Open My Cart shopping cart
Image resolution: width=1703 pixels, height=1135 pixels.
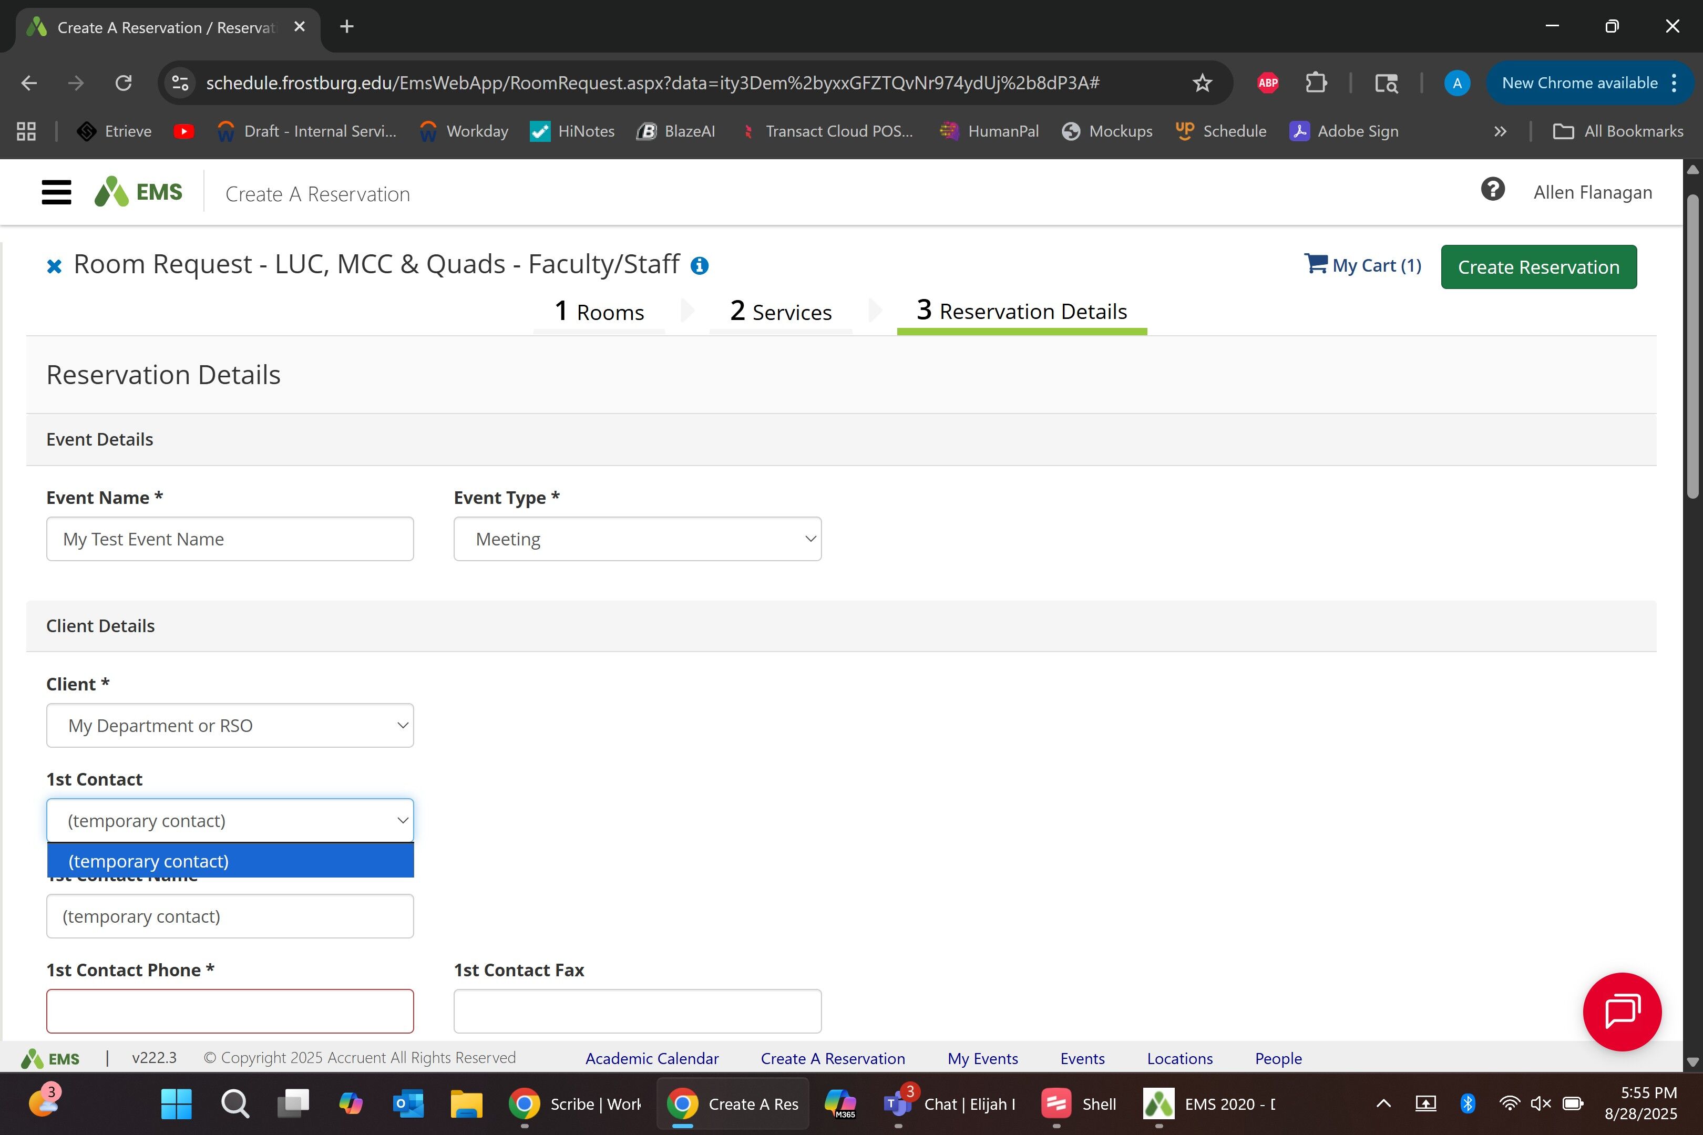pos(1362,265)
